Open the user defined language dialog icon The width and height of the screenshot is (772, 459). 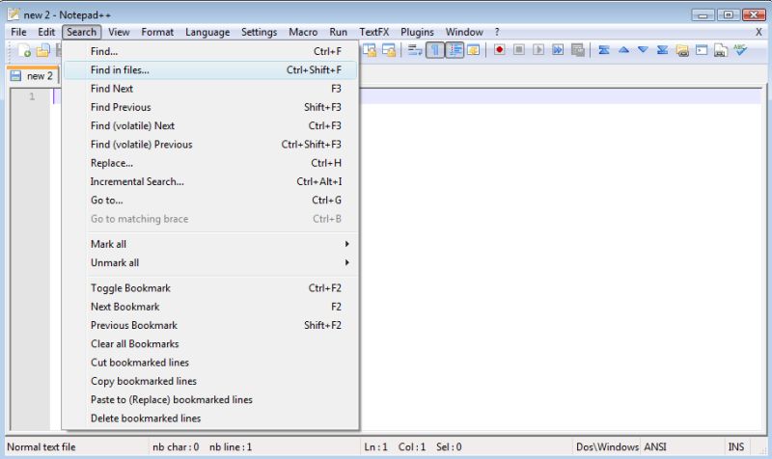pos(474,50)
